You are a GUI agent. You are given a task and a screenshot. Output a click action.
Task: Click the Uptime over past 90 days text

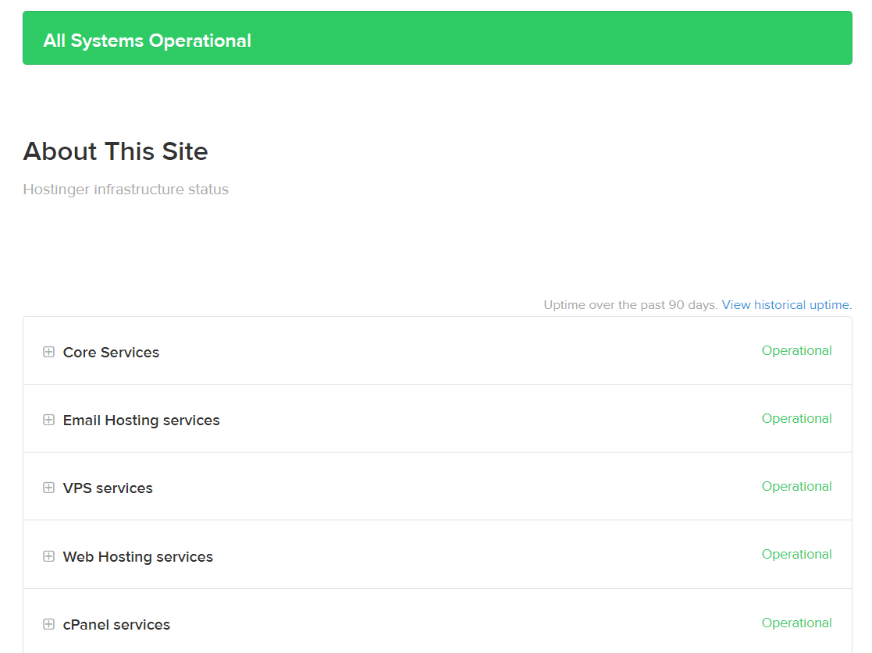[x=630, y=305]
